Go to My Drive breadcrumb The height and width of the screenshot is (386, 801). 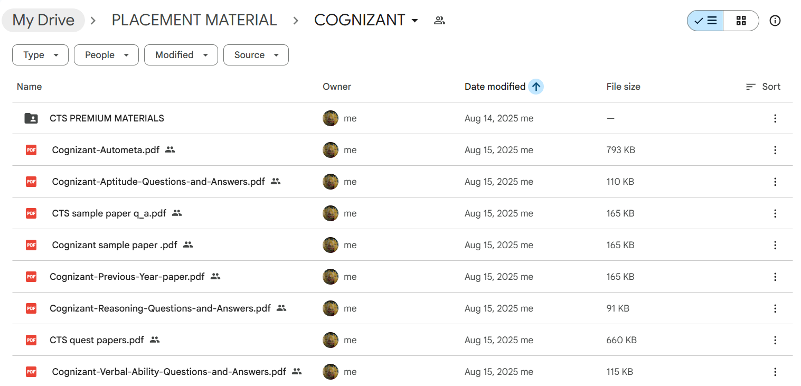(43, 21)
